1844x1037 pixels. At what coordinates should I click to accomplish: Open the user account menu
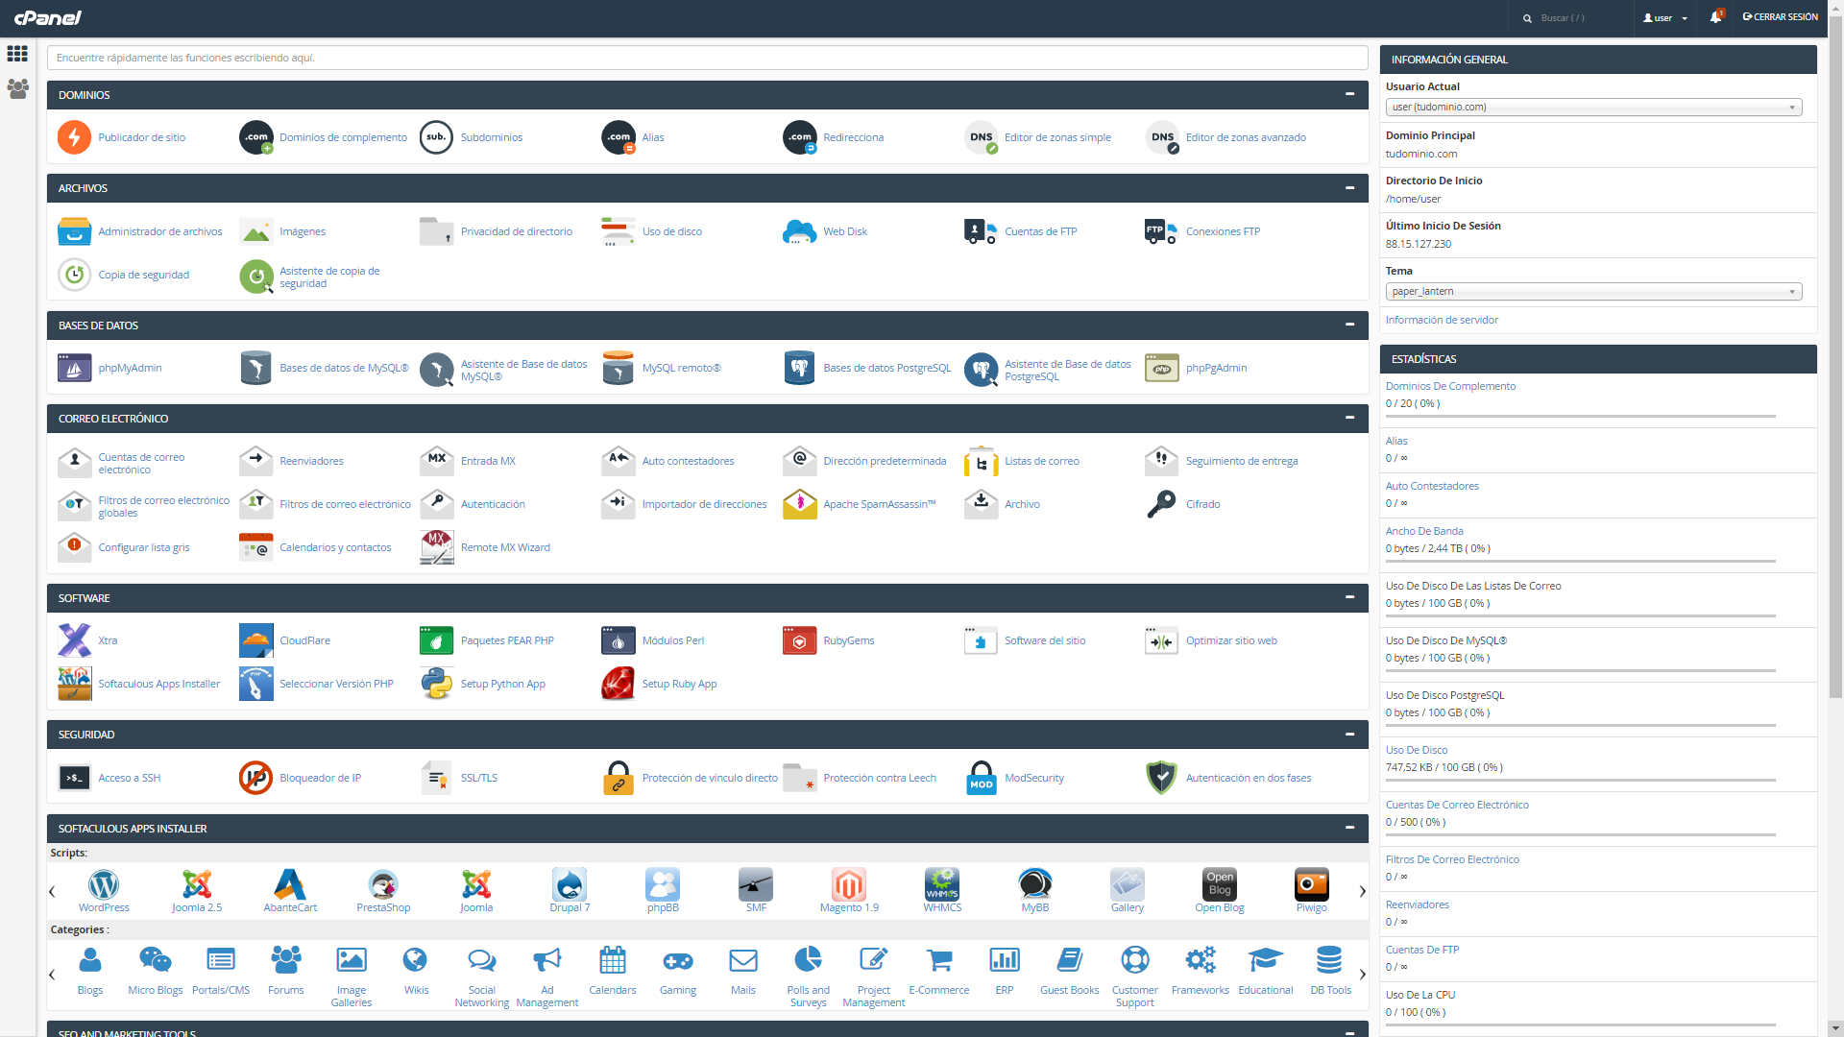point(1664,18)
